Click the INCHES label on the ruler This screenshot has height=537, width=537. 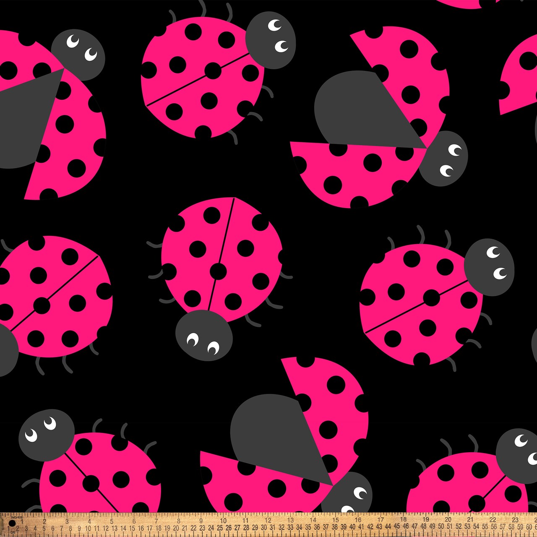(x=17, y=517)
